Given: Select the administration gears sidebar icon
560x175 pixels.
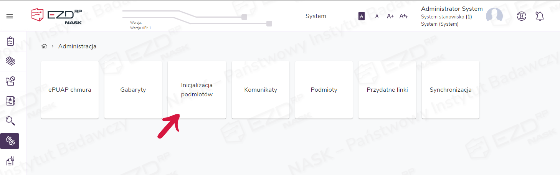Looking at the screenshot, I should pyautogui.click(x=10, y=141).
